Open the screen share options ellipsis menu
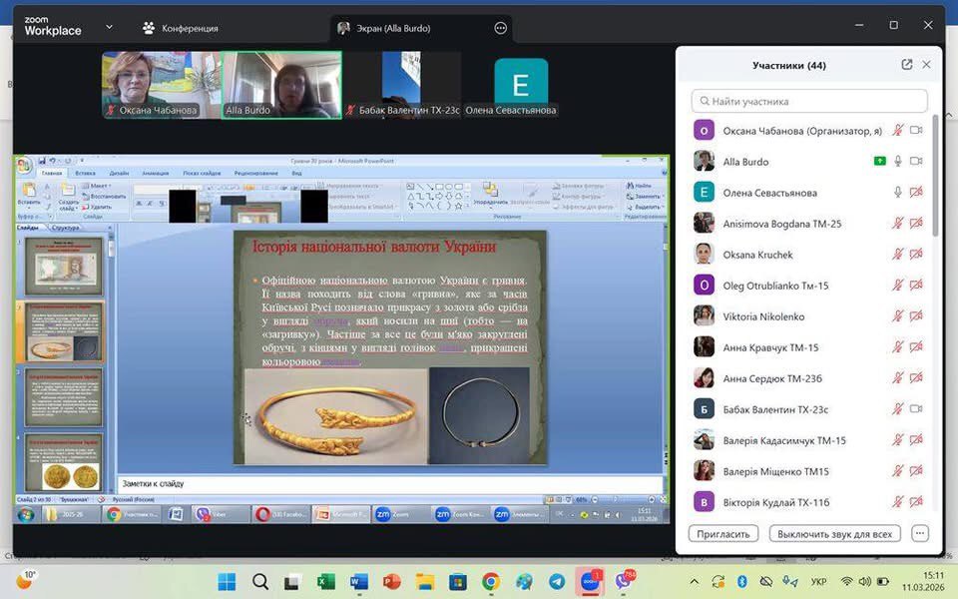Screen dimensions: 958x599 (x=501, y=28)
